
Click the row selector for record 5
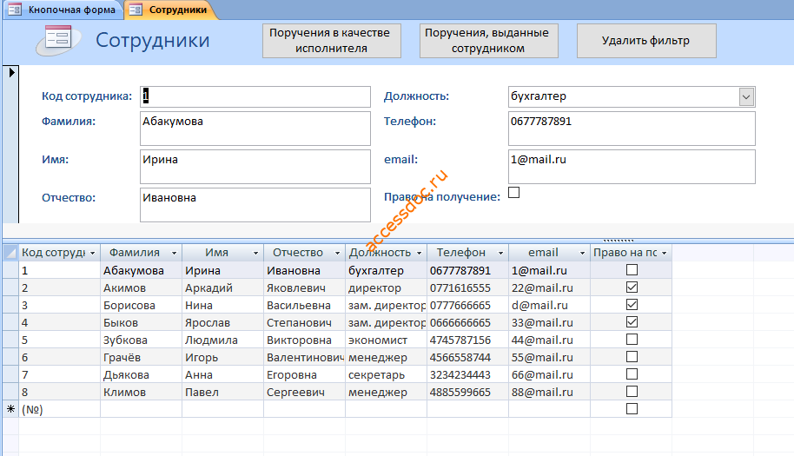tap(10, 340)
